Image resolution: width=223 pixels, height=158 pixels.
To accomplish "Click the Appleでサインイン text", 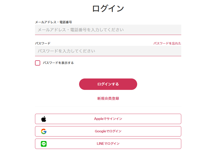I will (108, 119).
